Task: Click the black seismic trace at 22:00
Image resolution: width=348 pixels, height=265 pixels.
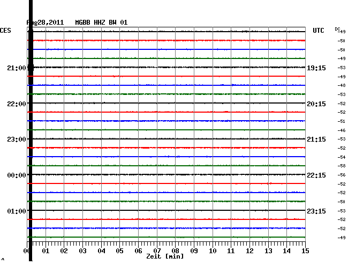Action: [x=166, y=103]
